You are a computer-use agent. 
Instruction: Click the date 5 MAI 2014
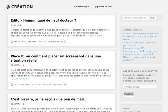click(x=16, y=25)
